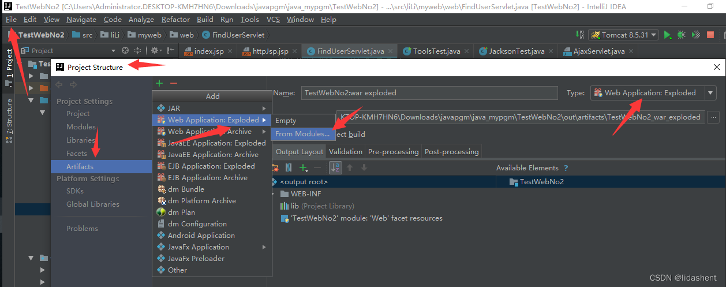
Task: Select From Modules... submenu entry
Action: pos(302,133)
